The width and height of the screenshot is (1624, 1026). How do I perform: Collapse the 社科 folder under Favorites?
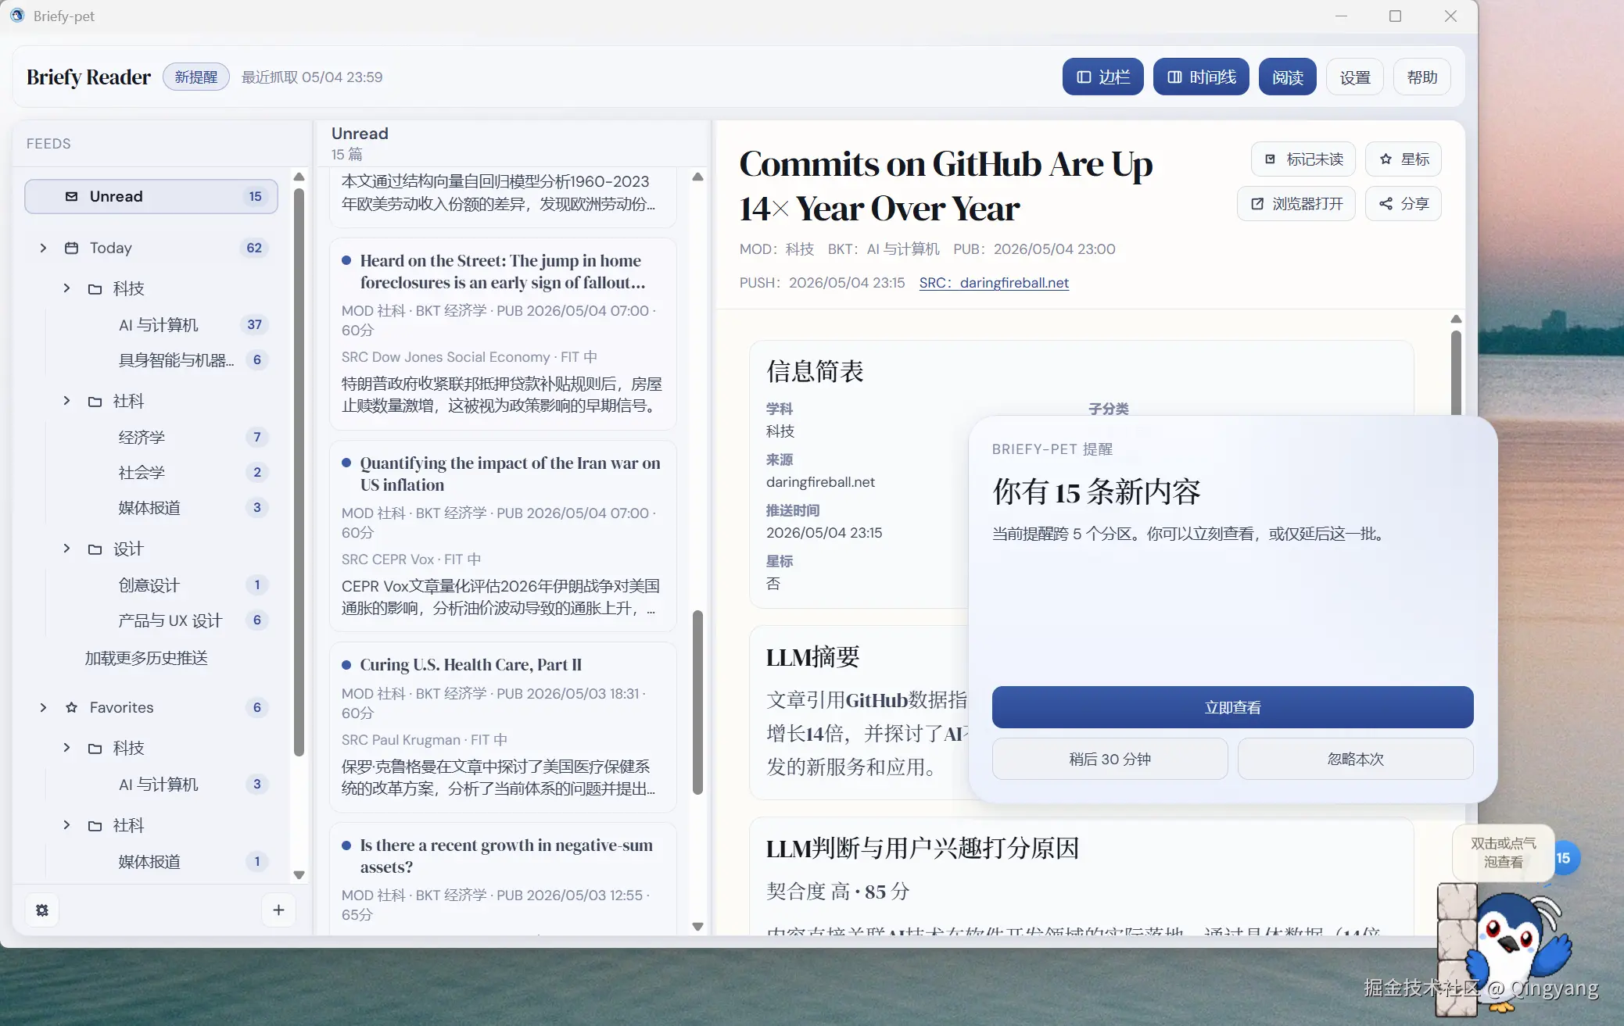click(x=67, y=825)
